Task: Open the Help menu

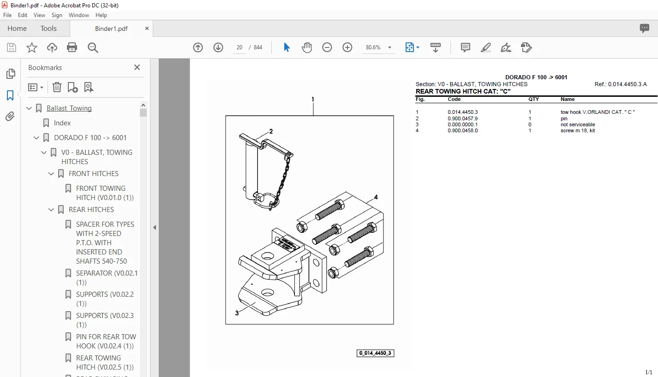Action: click(x=102, y=15)
